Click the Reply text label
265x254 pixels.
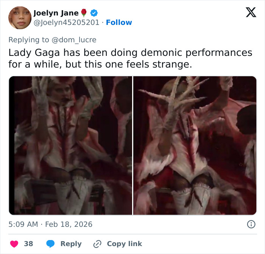71,244
